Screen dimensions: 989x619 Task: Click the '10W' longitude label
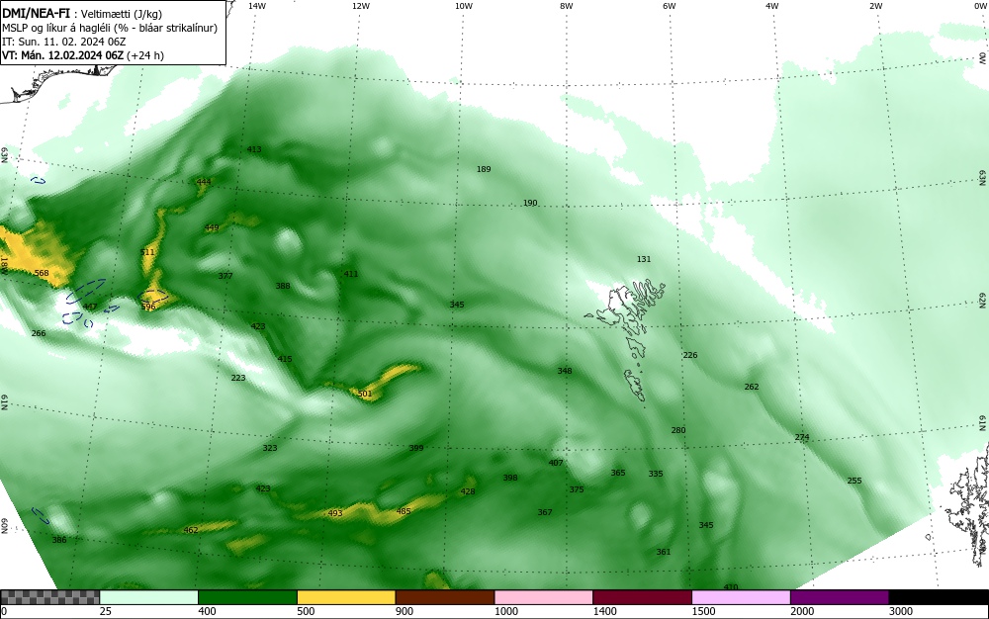[x=464, y=6]
